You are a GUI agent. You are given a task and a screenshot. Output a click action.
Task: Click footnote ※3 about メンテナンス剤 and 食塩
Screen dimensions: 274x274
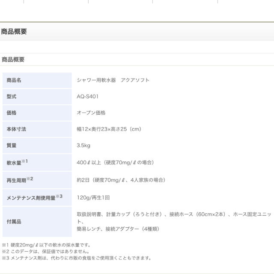tap(77, 258)
